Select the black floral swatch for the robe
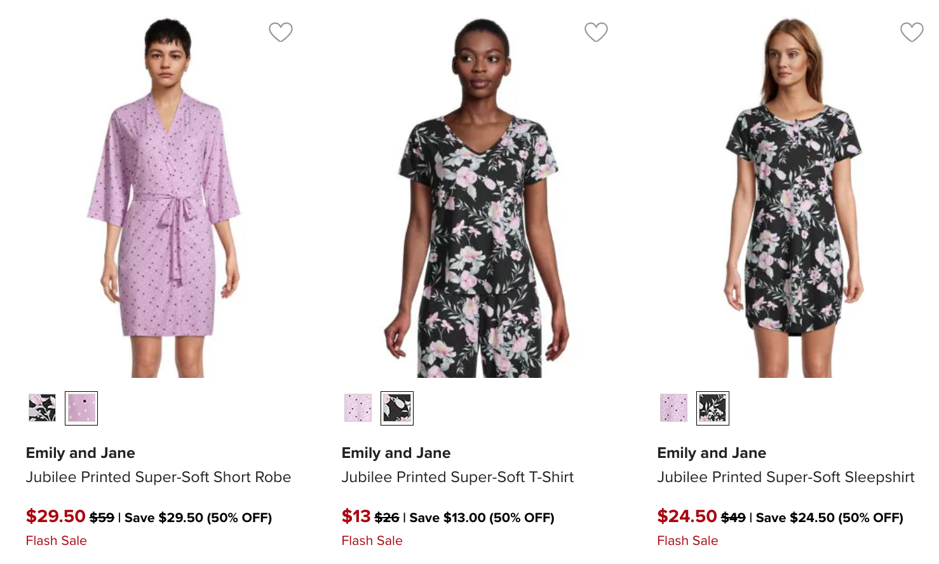 pyautogui.click(x=41, y=408)
